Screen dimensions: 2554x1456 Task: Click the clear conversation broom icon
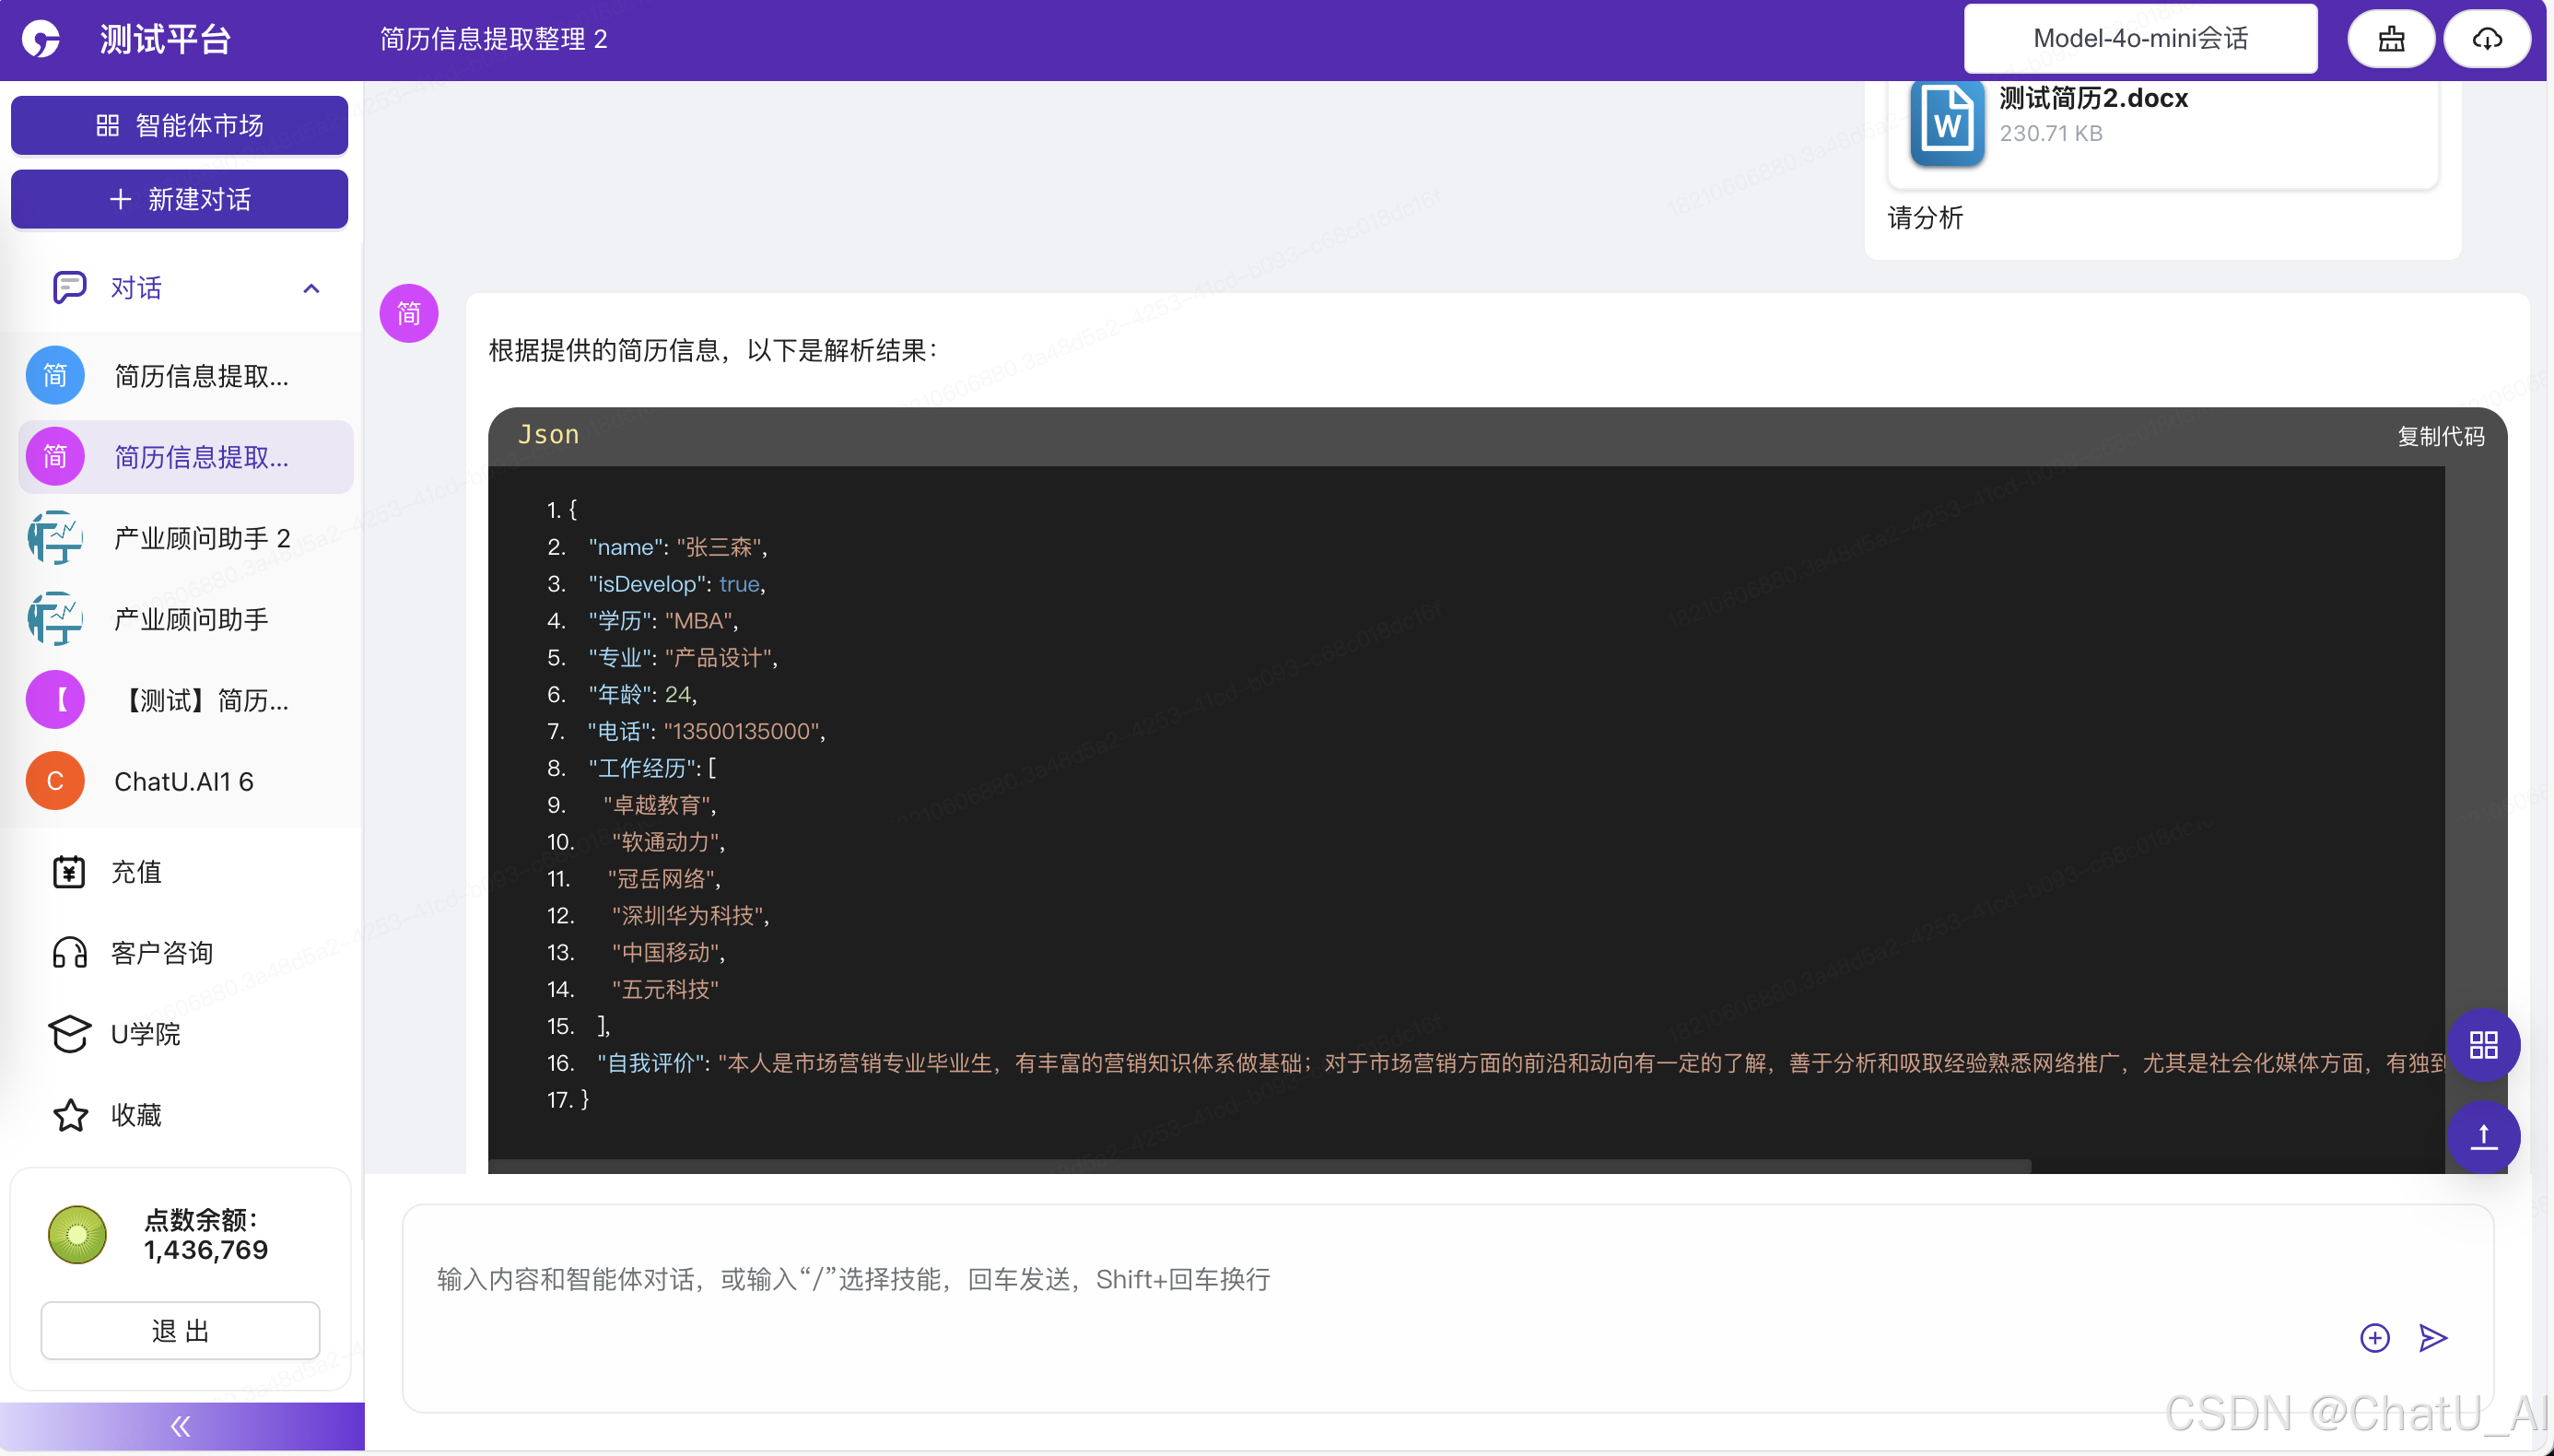pos(2390,39)
